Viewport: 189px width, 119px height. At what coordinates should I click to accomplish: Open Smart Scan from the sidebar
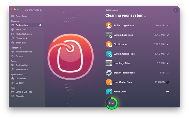click(x=21, y=16)
